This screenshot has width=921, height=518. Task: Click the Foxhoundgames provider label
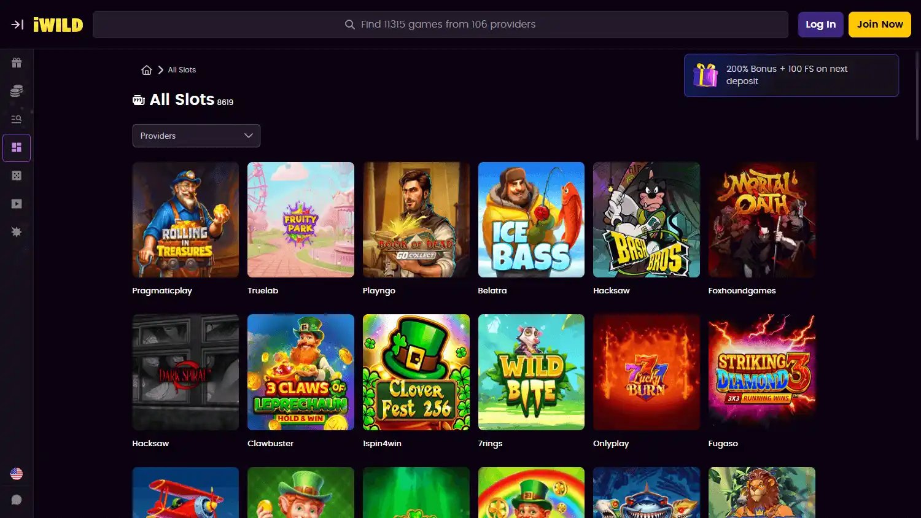click(x=742, y=291)
